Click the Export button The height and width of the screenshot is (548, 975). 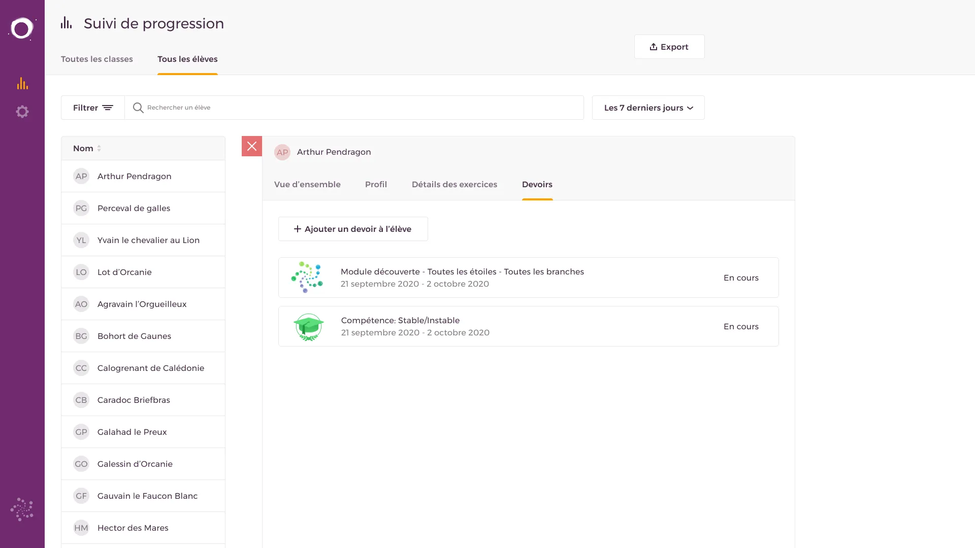click(669, 47)
